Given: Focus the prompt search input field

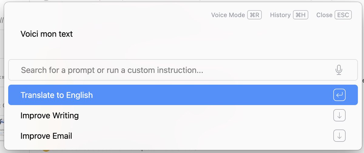Looking at the screenshot, I should pos(176,70).
